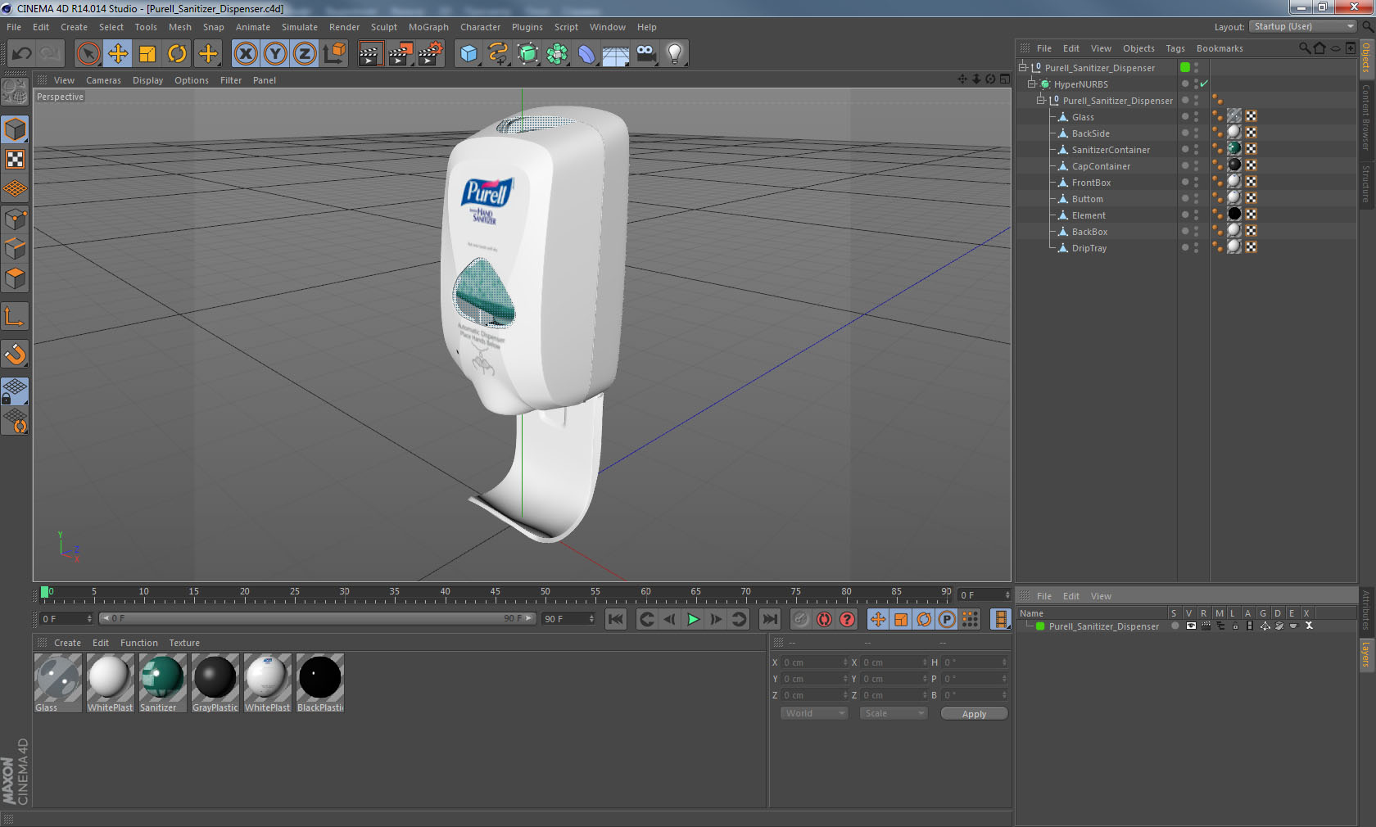Add a light object
This screenshot has height=827, width=1376.
point(675,54)
